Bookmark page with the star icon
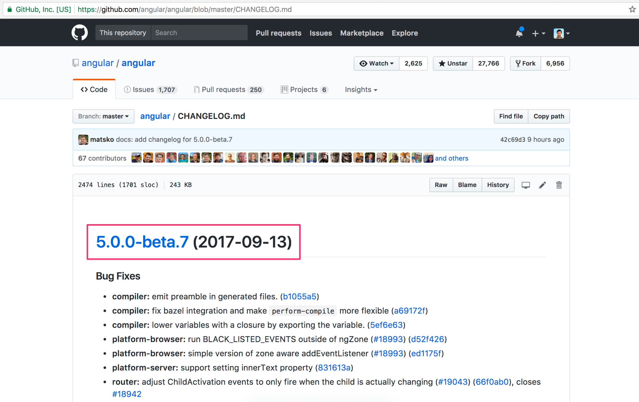Image resolution: width=639 pixels, height=402 pixels. point(632,9)
